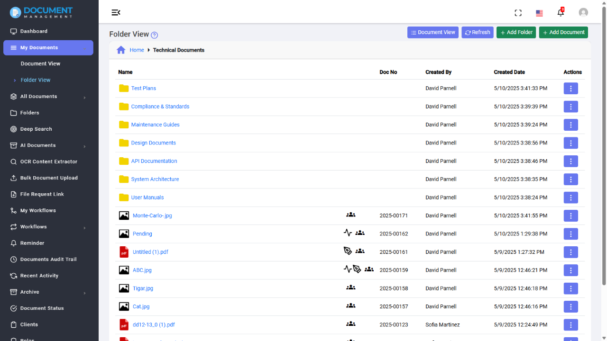Click the Folder View help question mark
The image size is (607, 341).
coord(154,35)
